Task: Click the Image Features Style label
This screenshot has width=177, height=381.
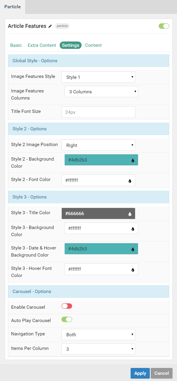Action: pyautogui.click(x=33, y=76)
